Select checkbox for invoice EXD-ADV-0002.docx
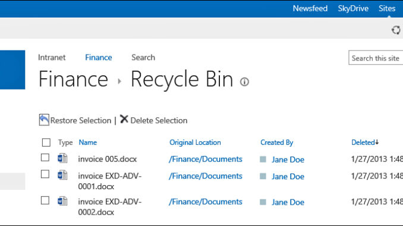This screenshot has width=403, height=226. pos(45,200)
